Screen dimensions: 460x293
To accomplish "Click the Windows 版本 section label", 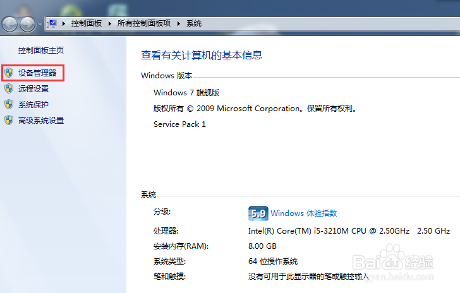I will coord(166,76).
